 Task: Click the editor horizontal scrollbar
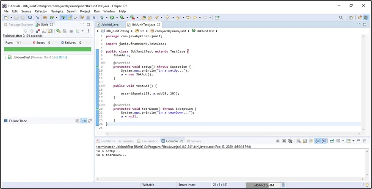234,133
